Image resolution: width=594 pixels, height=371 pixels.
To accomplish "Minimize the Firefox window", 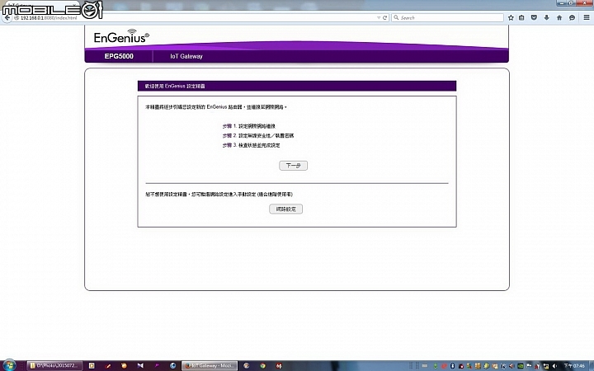I will (561, 3).
